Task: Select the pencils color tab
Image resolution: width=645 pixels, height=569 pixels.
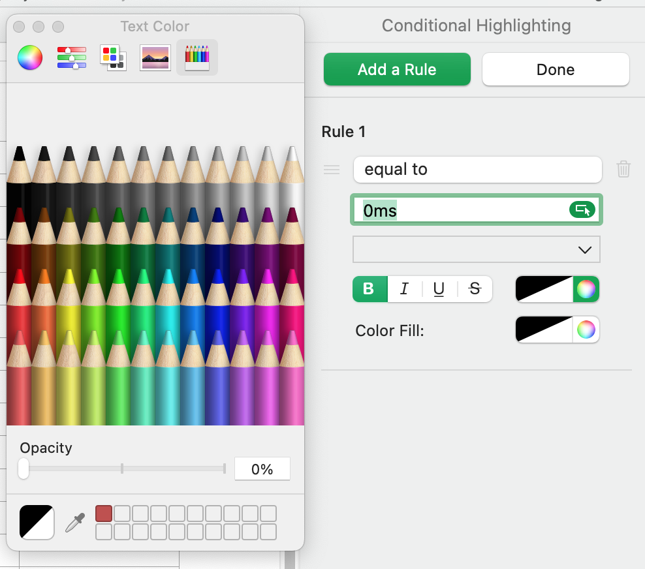Action: tap(197, 57)
